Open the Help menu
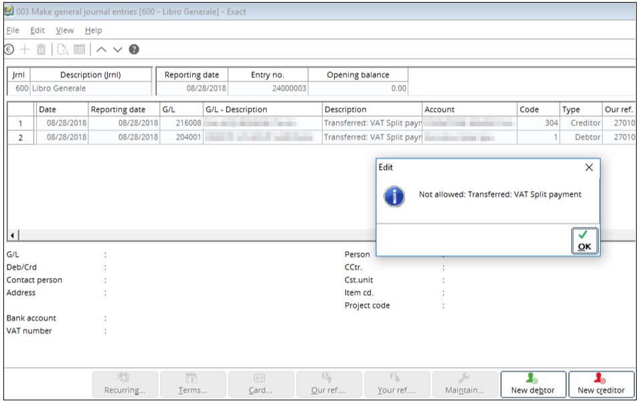The image size is (640, 403). coord(94,30)
